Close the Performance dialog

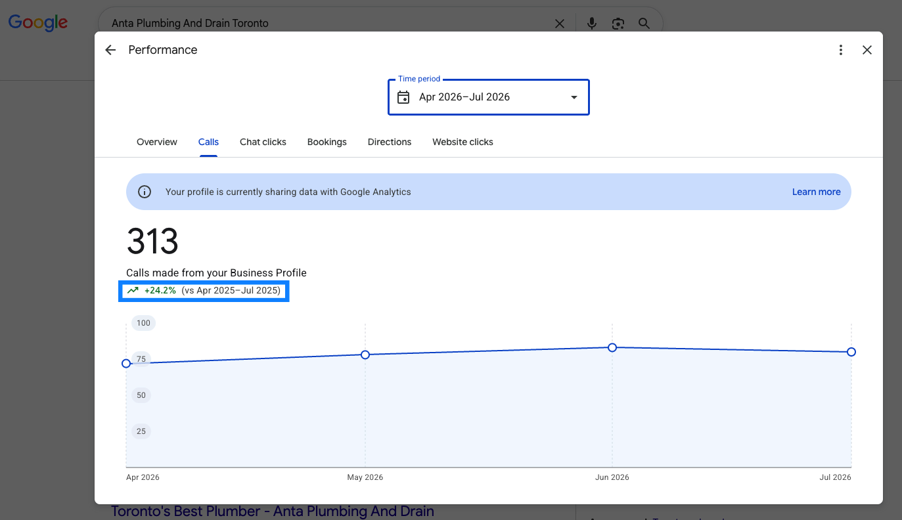pos(867,50)
